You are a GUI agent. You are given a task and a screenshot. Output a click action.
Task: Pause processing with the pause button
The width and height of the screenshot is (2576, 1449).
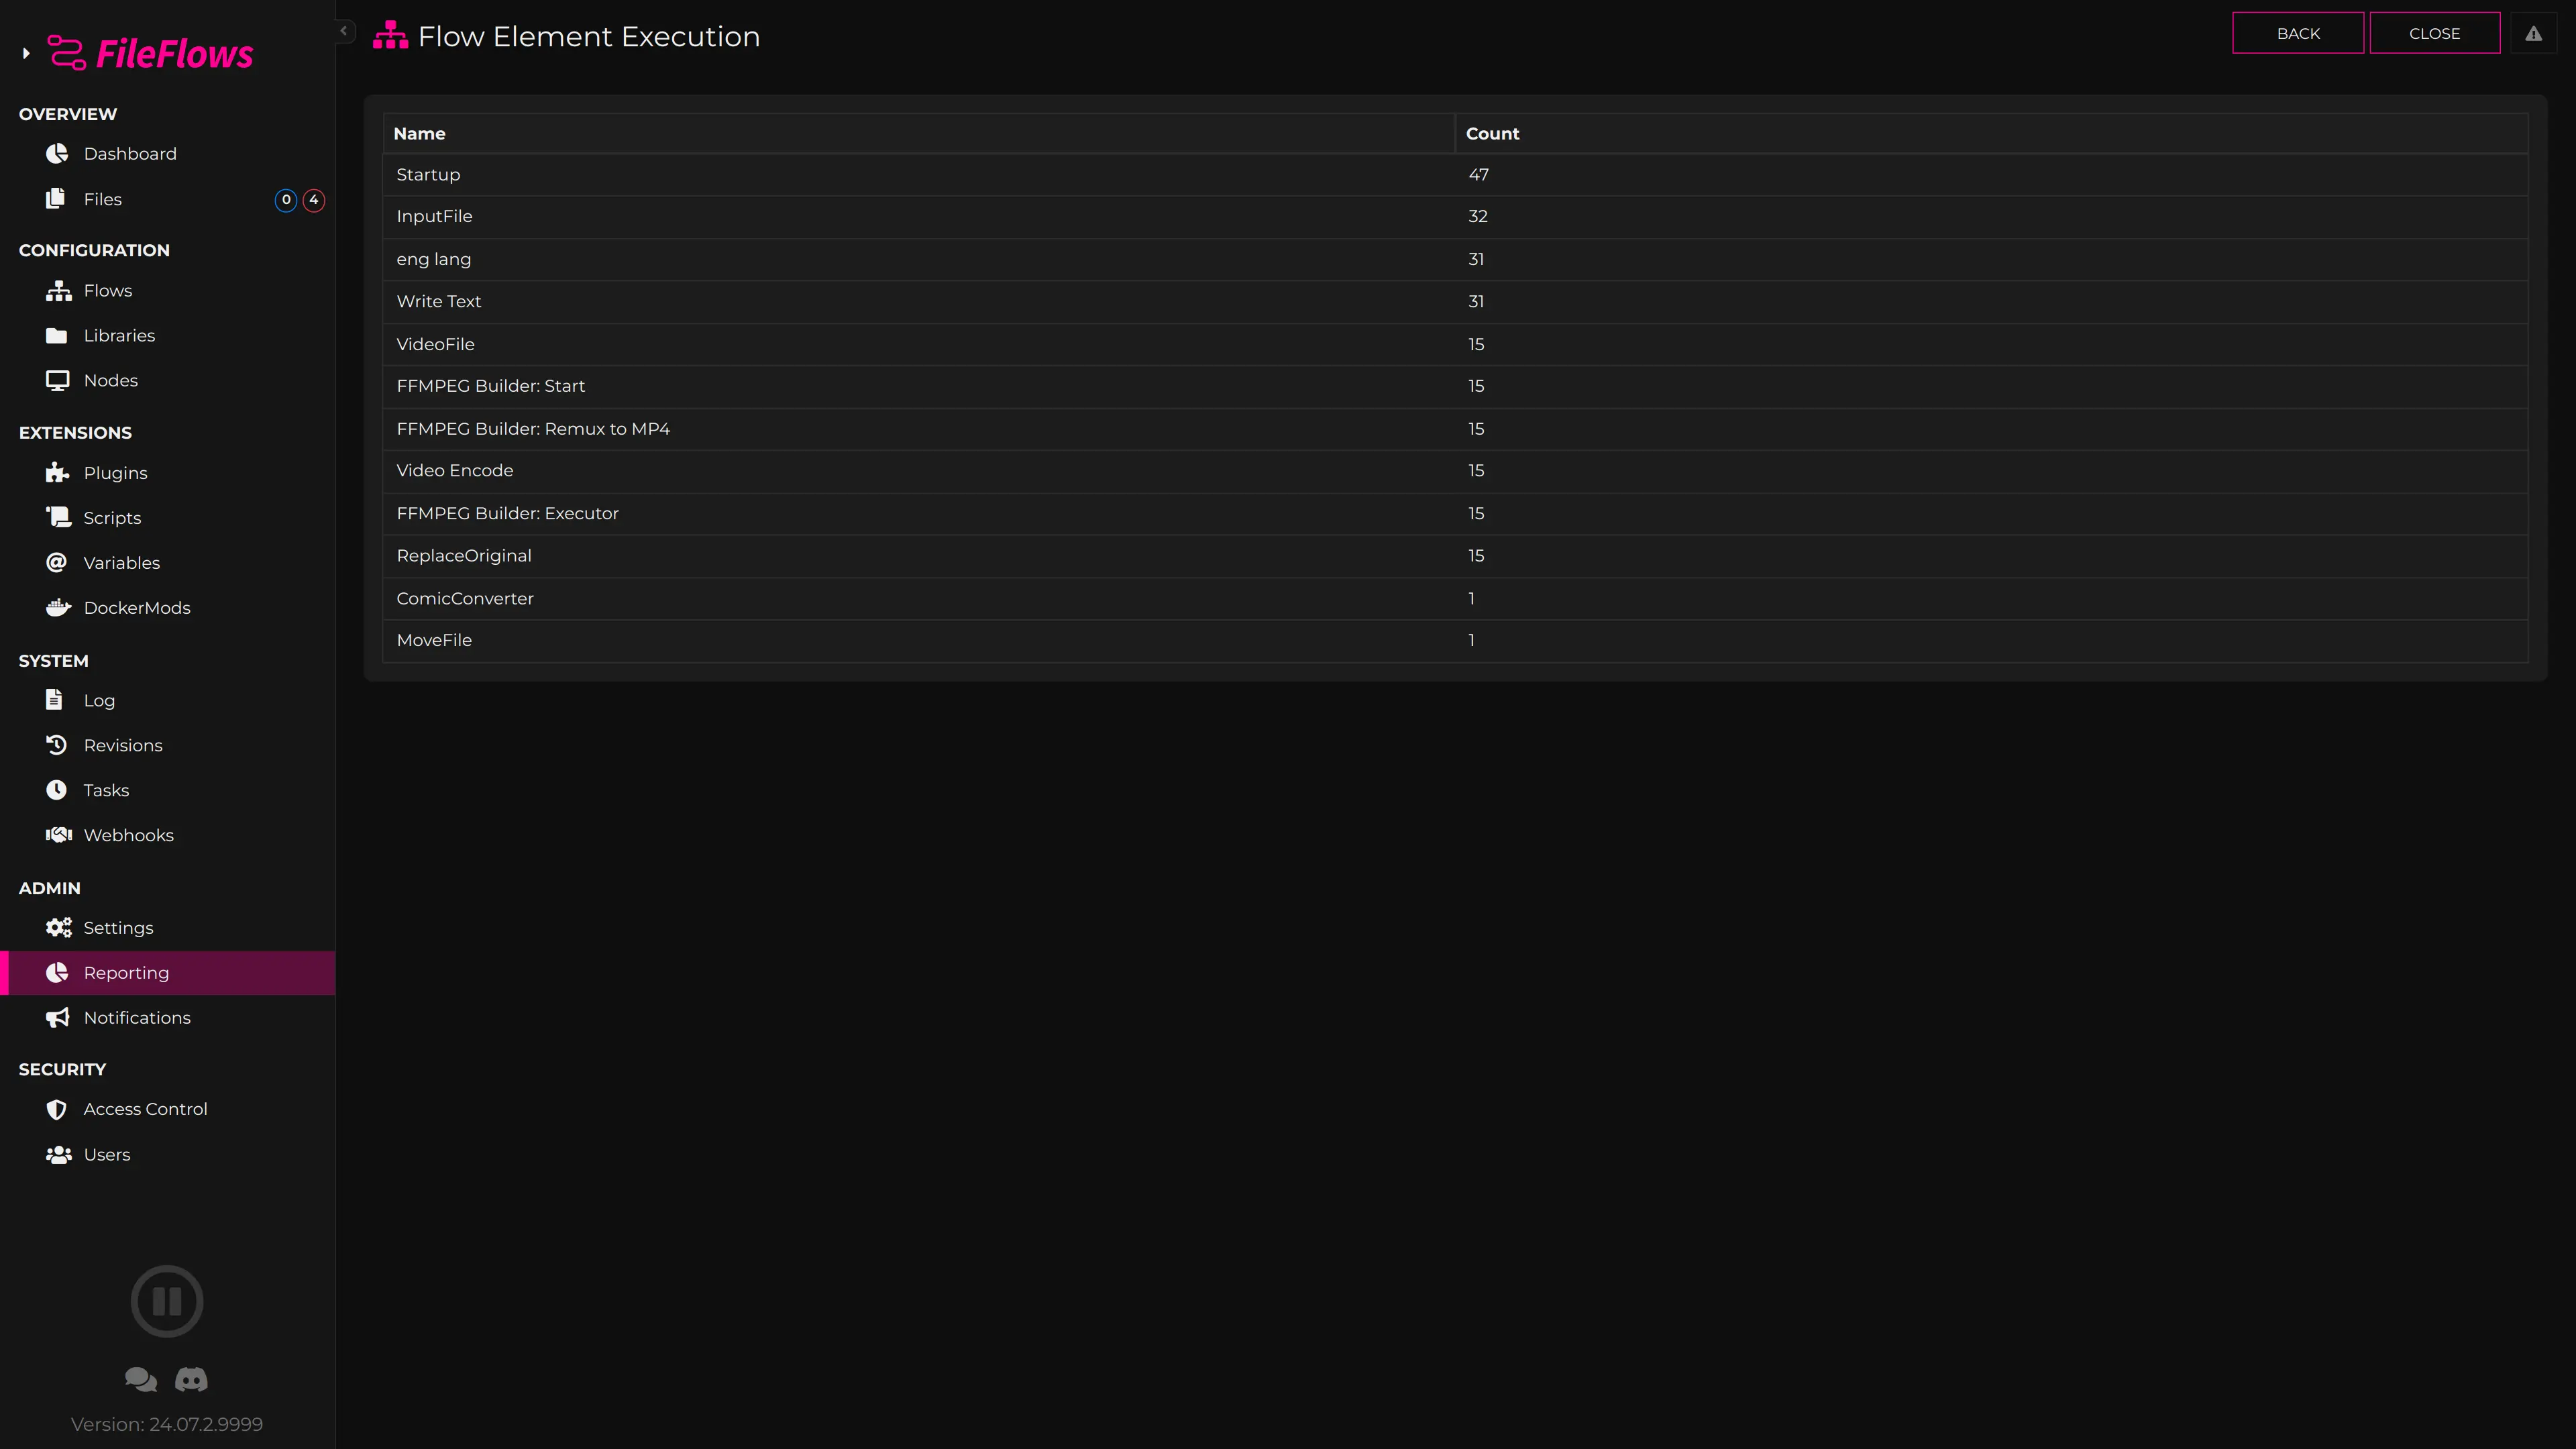click(x=167, y=1301)
